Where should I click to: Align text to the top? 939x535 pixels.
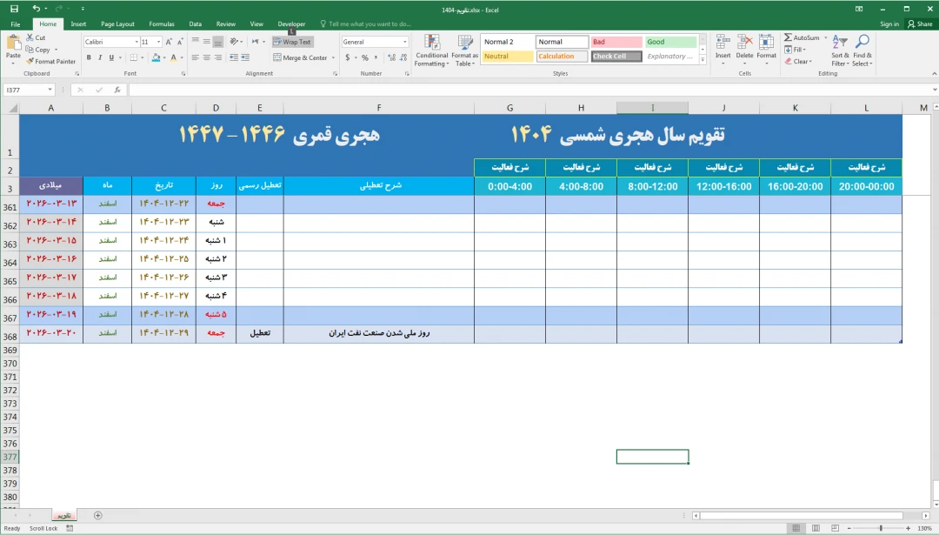(196, 42)
